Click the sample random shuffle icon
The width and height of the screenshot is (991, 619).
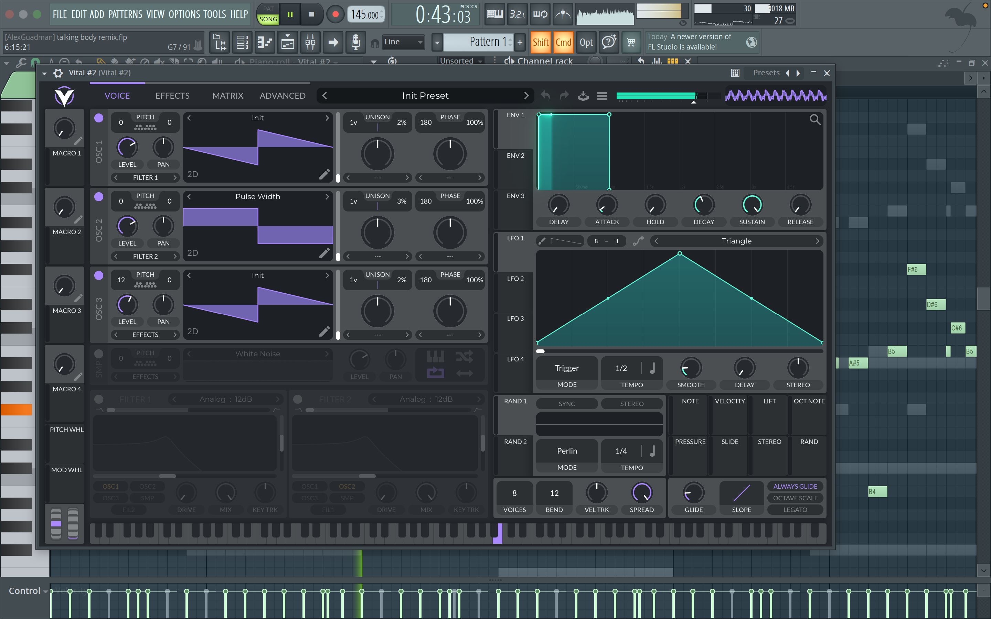click(x=464, y=357)
